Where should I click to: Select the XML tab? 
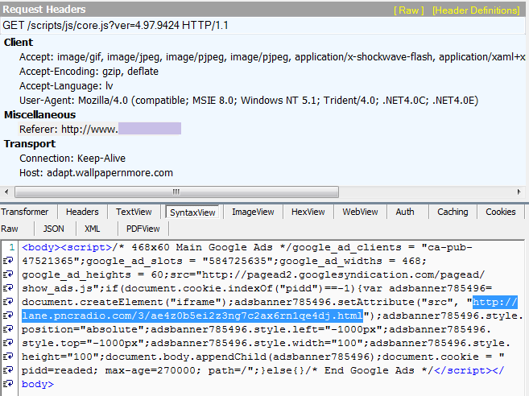coord(92,229)
